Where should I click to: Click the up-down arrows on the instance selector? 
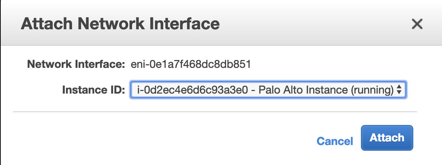pos(399,91)
